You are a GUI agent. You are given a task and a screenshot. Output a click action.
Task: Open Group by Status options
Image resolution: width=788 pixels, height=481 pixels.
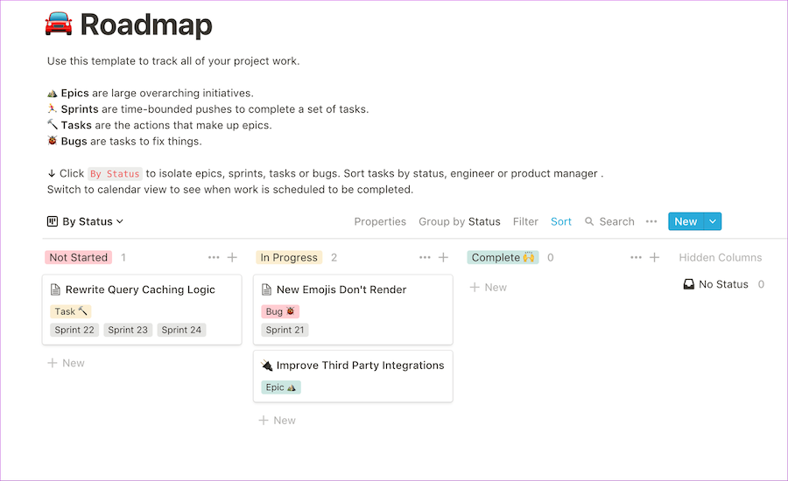point(459,221)
